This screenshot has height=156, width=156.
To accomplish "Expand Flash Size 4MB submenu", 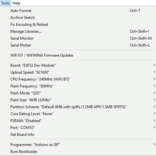I will [x=82, y=100].
